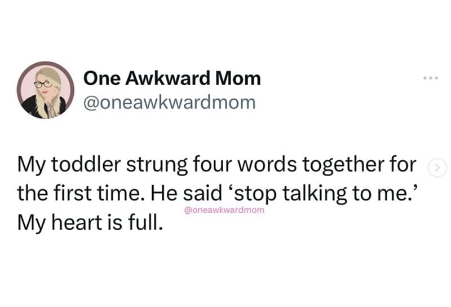451x307 pixels.
Task: Click the word "for" ending the first line
Action: pyautogui.click(x=405, y=168)
